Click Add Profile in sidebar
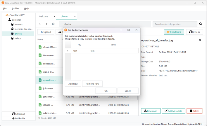 click(x=18, y=118)
